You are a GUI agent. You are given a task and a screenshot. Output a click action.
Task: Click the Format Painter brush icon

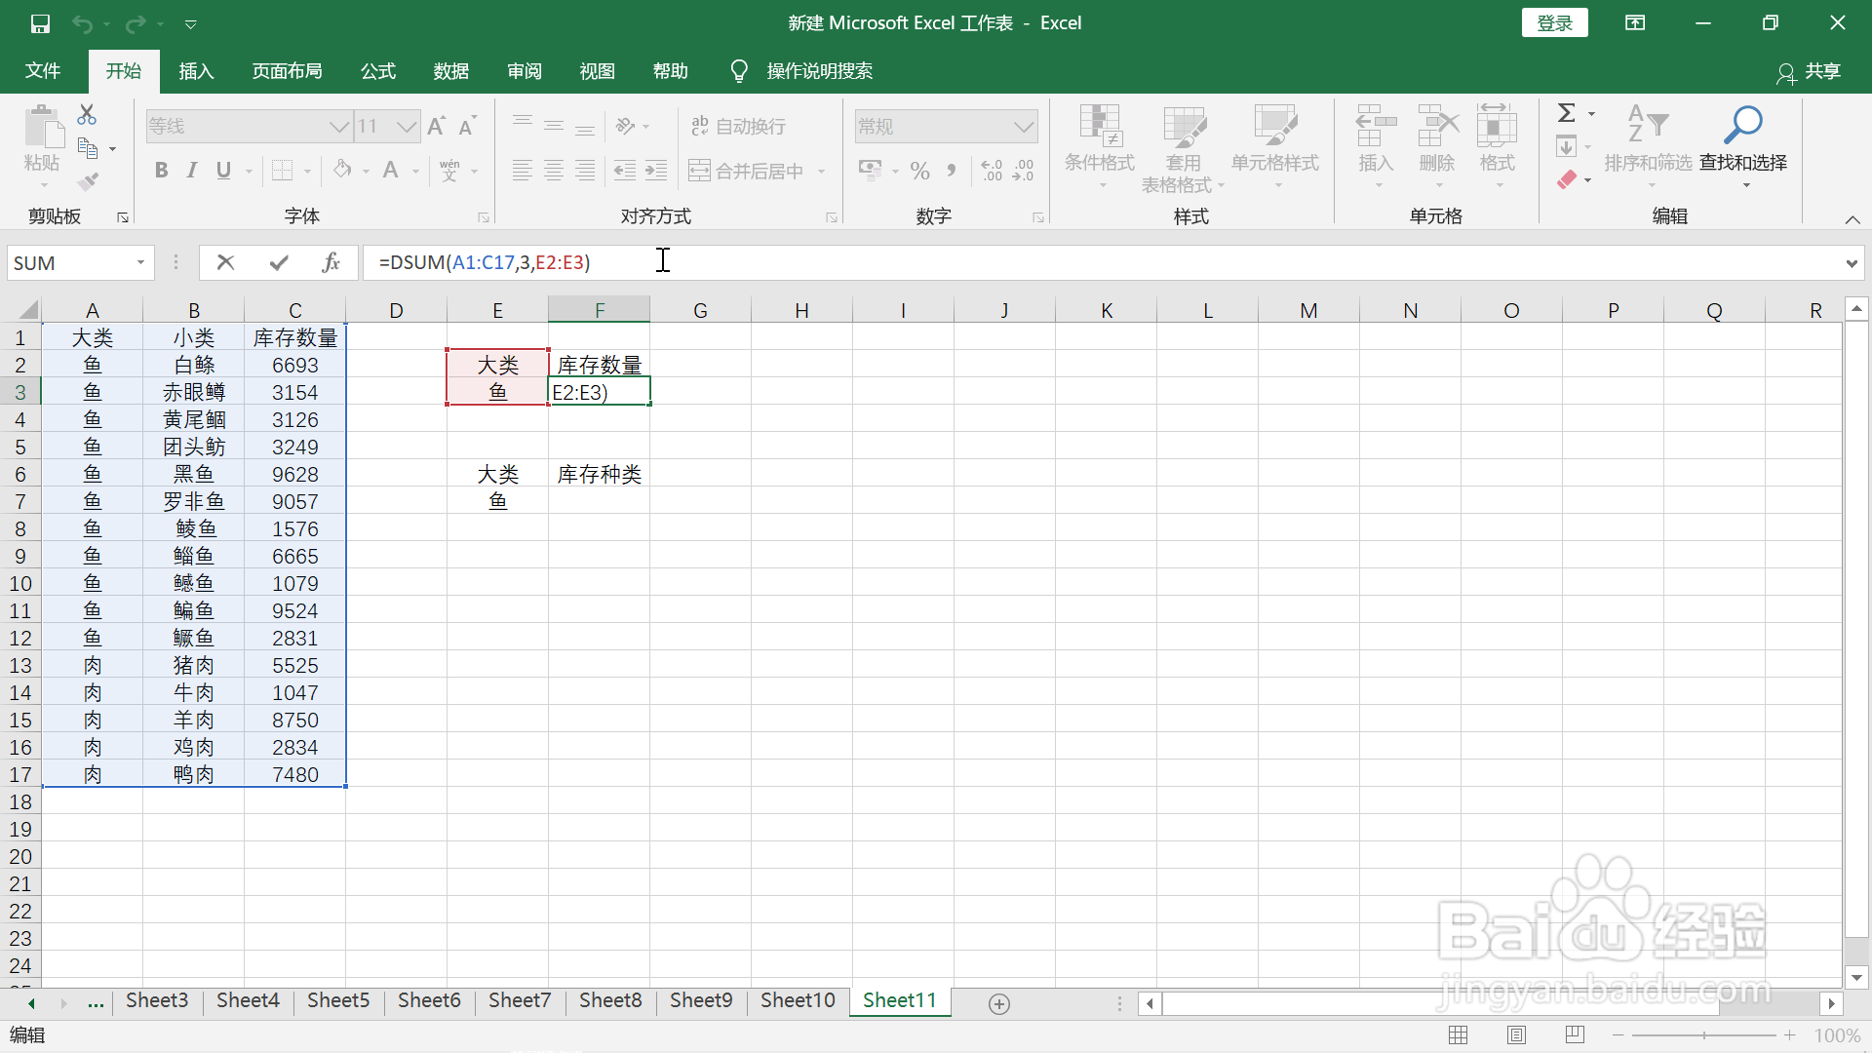pos(88,181)
